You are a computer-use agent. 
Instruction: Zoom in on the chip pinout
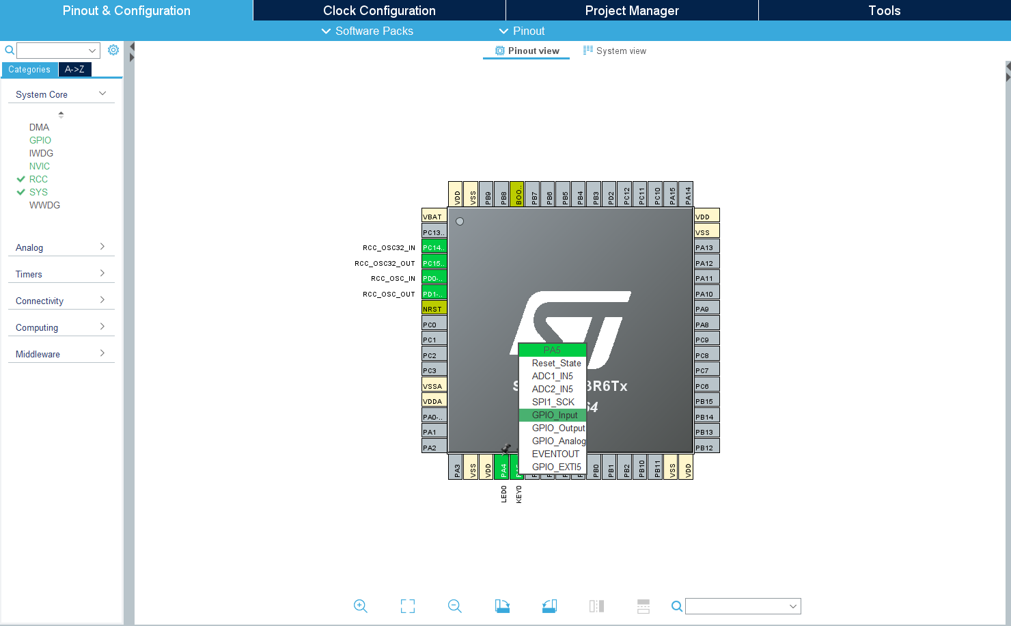(x=361, y=606)
